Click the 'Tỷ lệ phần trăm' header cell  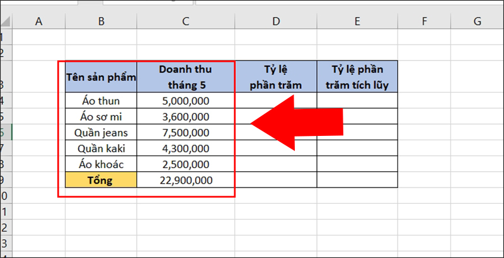tap(276, 77)
